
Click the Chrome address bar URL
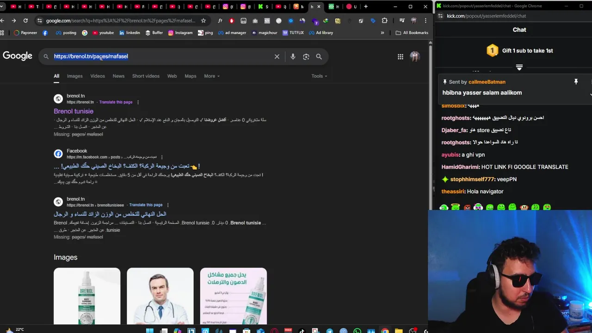120,20
